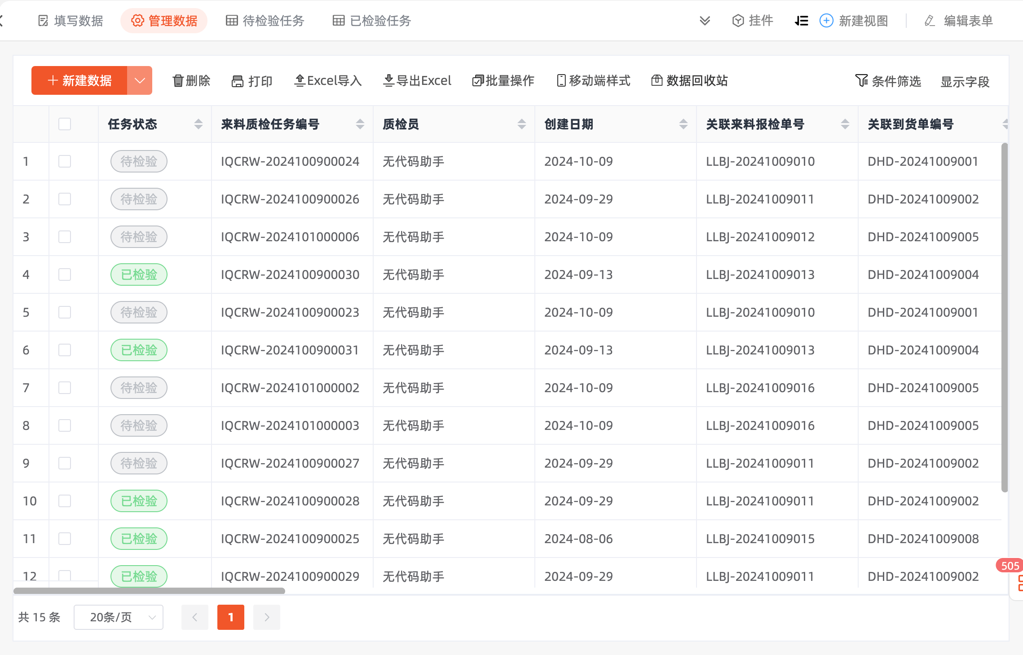
Task: Click the condition filter funnel icon
Action: pos(861,81)
